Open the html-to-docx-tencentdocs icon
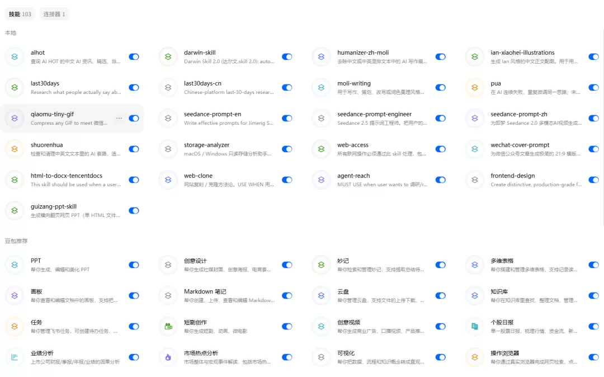Viewport: 604px width, 377px height. (x=15, y=180)
